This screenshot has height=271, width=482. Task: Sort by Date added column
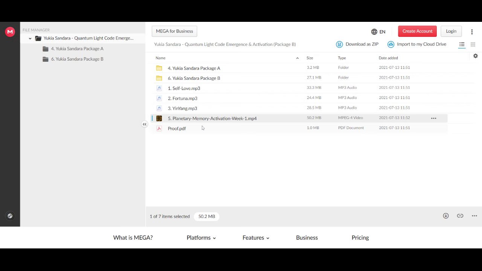click(x=388, y=58)
